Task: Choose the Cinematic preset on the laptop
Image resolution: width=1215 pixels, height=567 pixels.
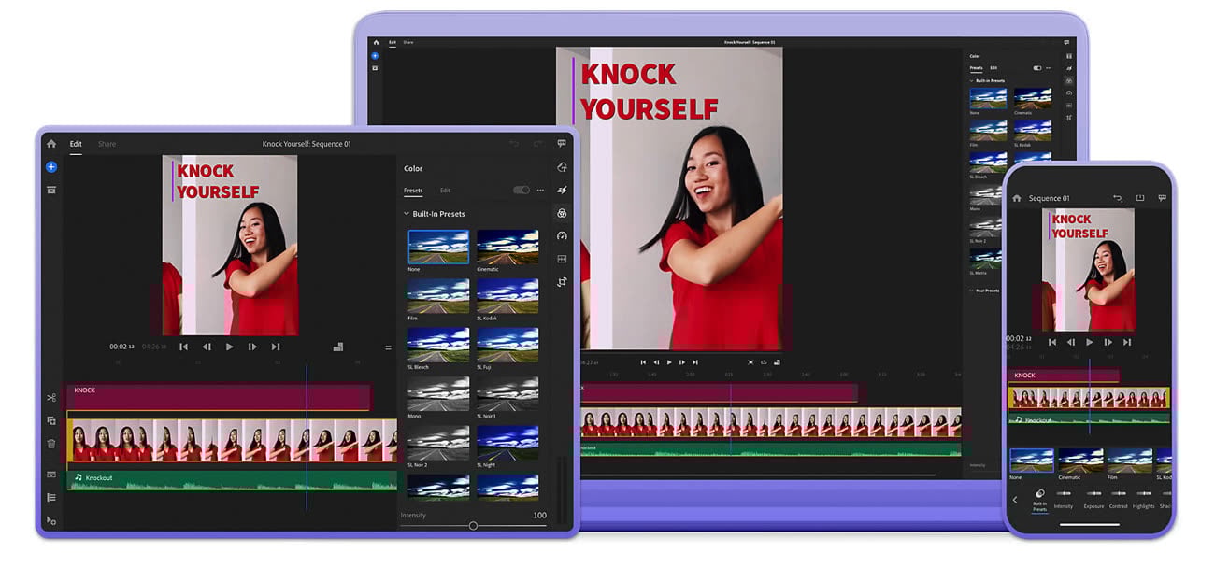Action: pos(1033,98)
